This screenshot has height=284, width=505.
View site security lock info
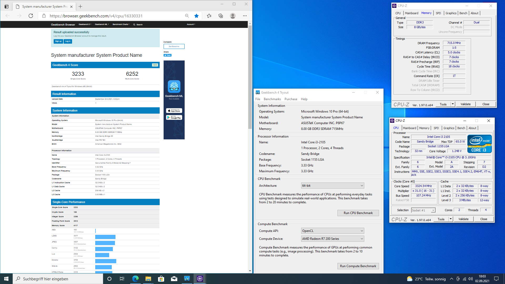pos(44,16)
